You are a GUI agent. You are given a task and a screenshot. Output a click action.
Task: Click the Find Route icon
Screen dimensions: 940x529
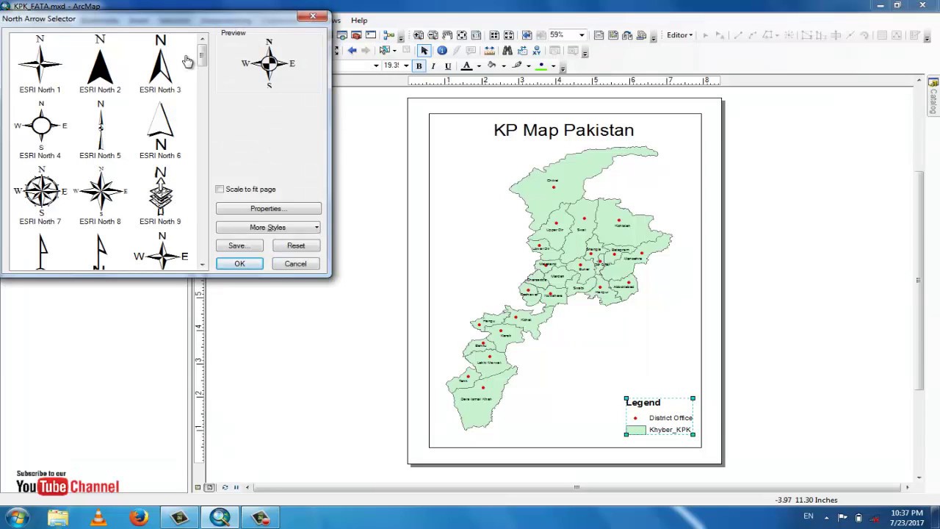(522, 51)
